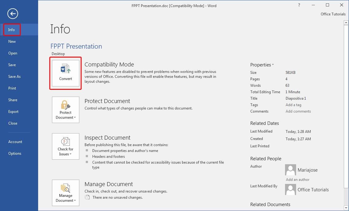Switch to the New tab

(x=12, y=41)
